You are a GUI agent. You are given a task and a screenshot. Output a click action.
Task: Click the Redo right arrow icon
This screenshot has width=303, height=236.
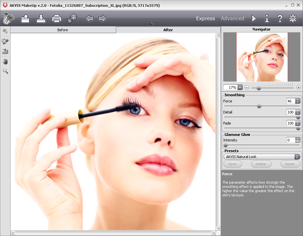102,19
